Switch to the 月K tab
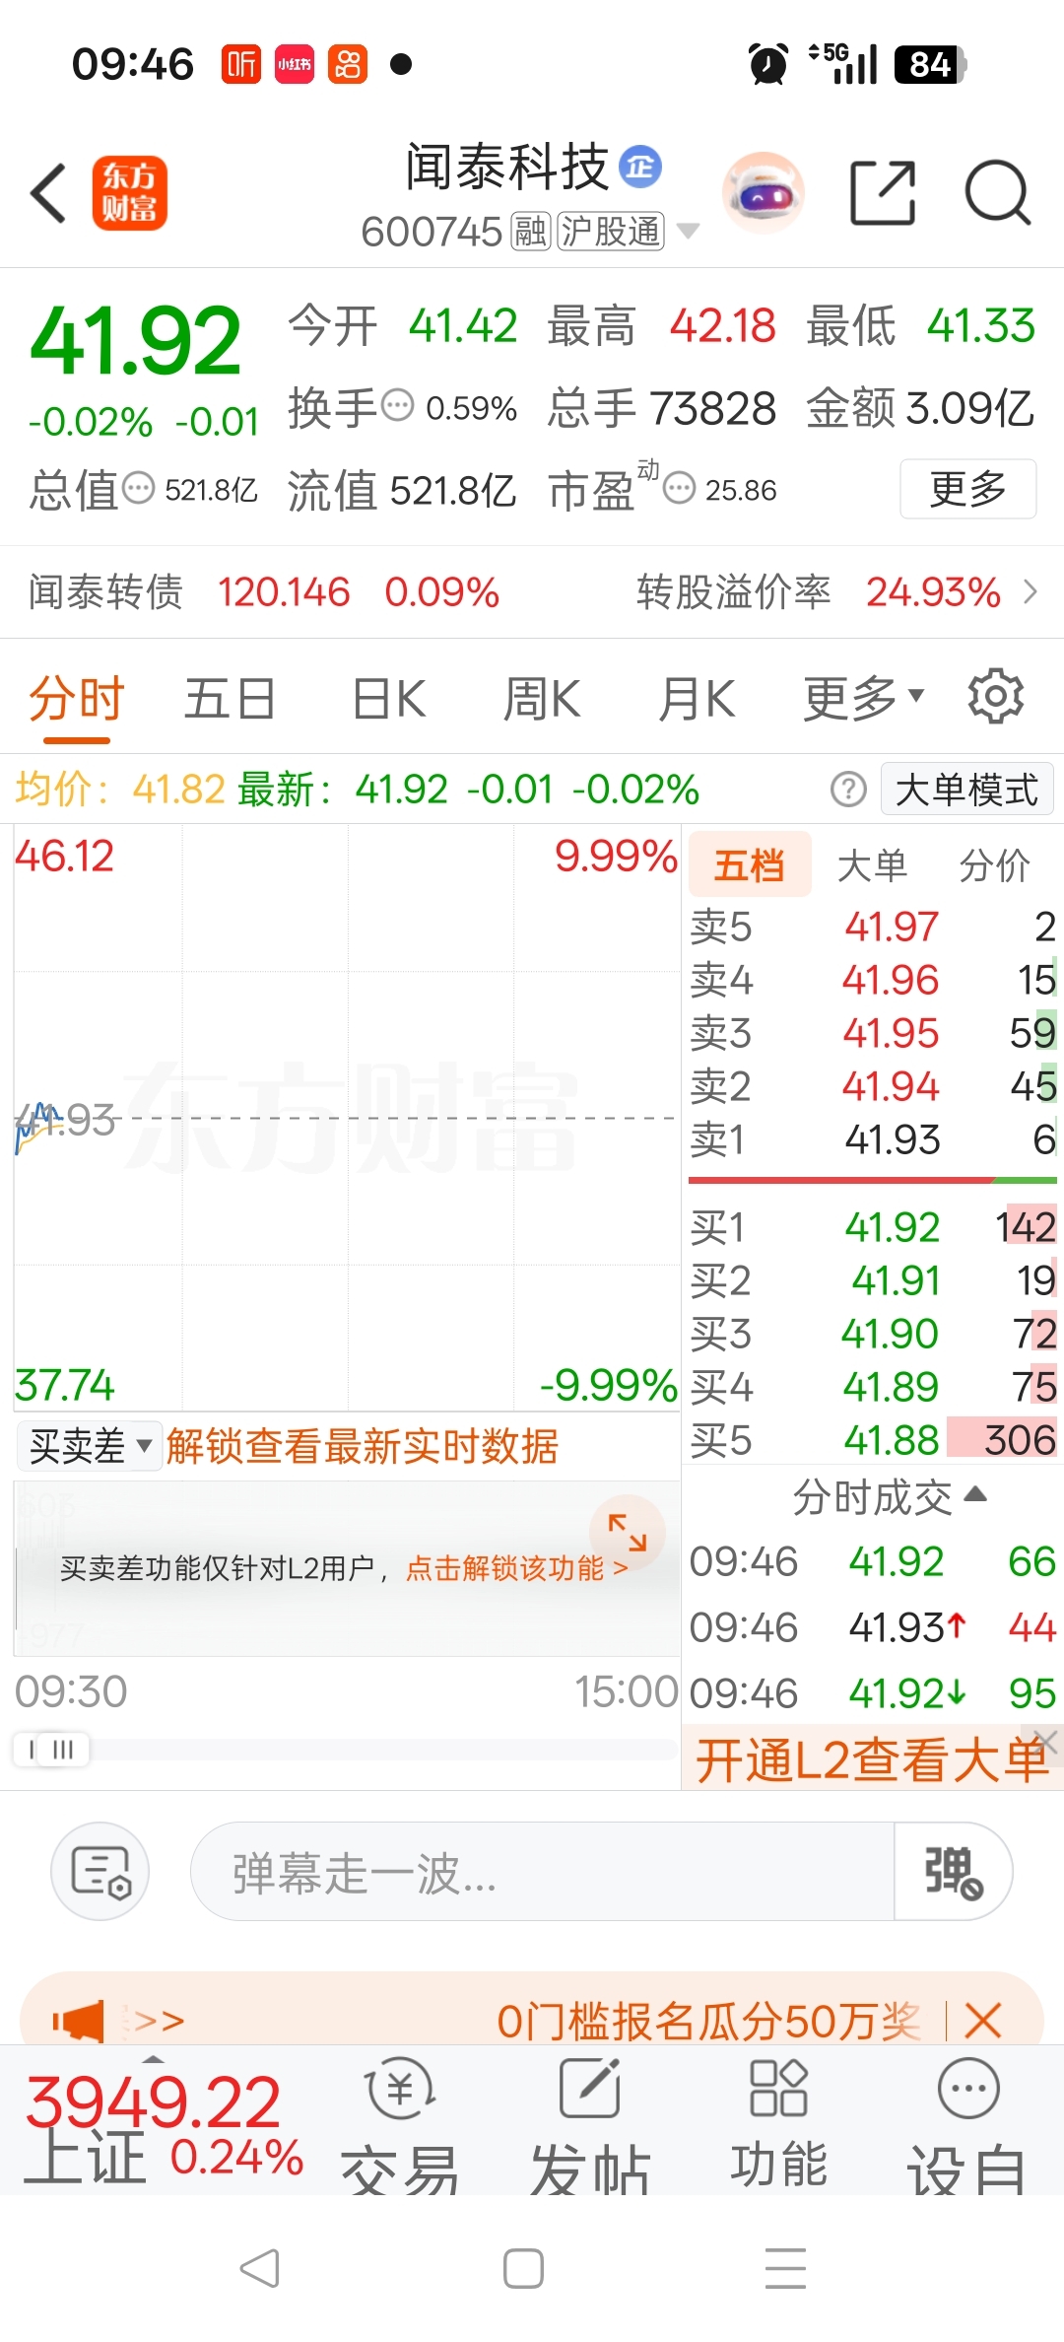Image resolution: width=1064 pixels, height=2342 pixels. (697, 698)
